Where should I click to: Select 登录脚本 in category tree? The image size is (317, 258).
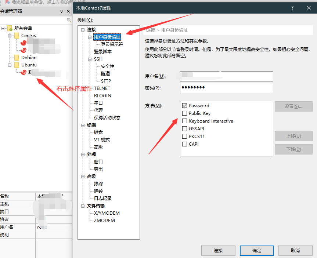[103, 52]
